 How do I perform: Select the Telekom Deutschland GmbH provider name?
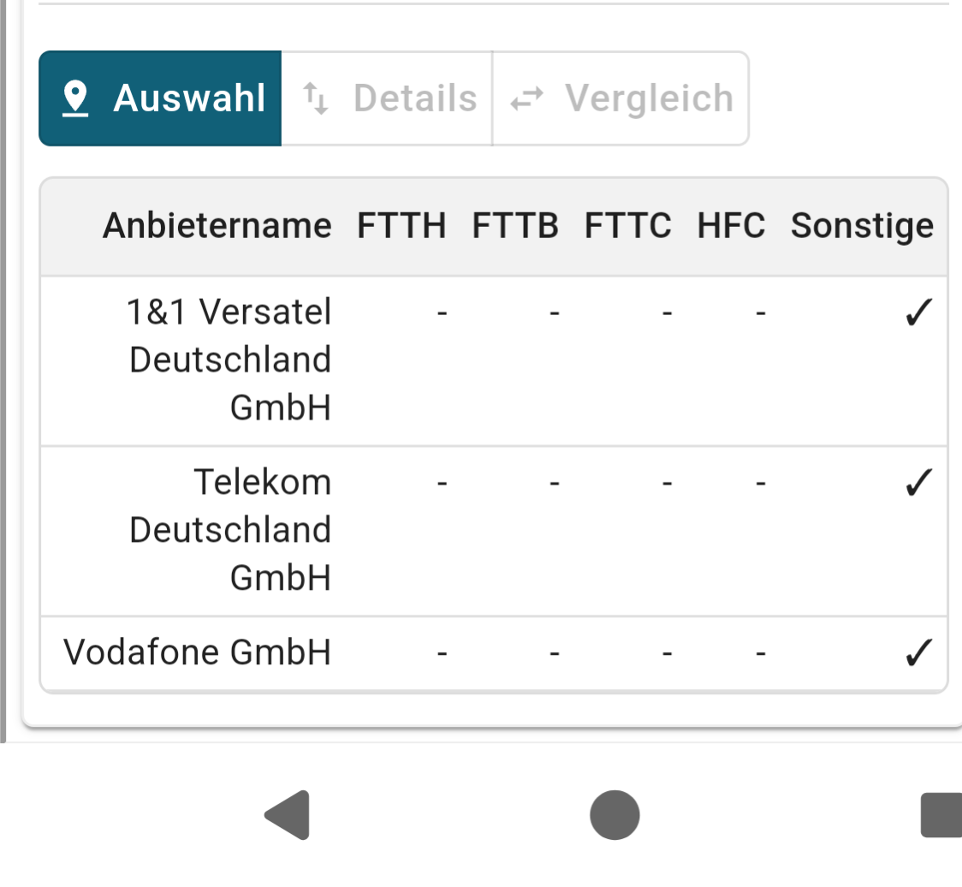coord(229,530)
